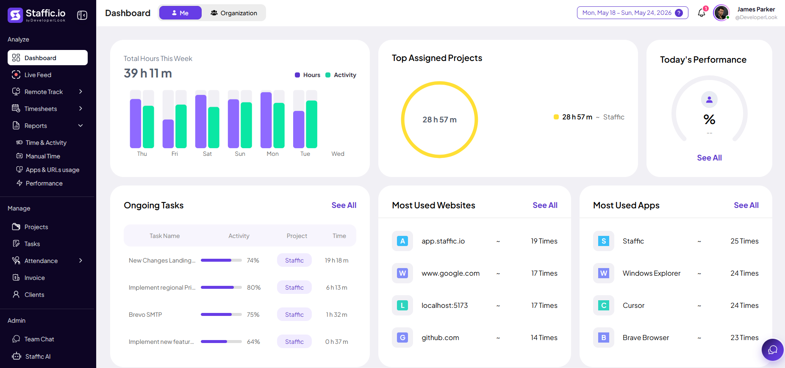Click the date range help question icon
The width and height of the screenshot is (785, 368).
pyautogui.click(x=679, y=13)
